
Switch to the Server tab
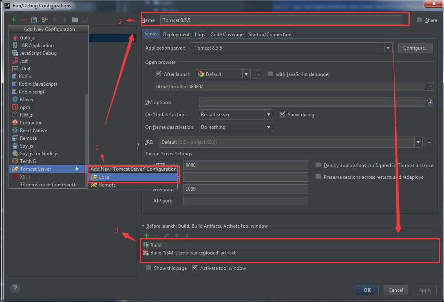[151, 34]
